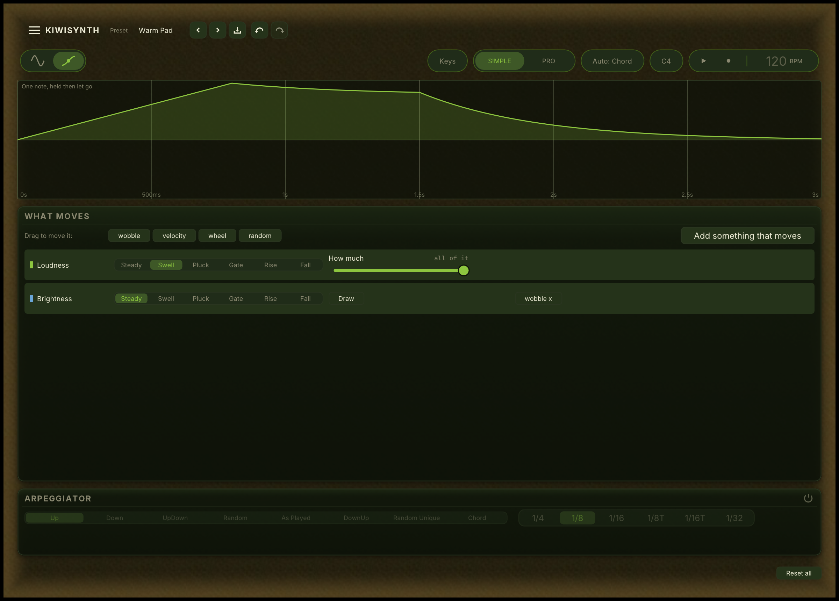839x601 pixels.
Task: Click the 120 BPM tempo field
Action: (x=783, y=61)
